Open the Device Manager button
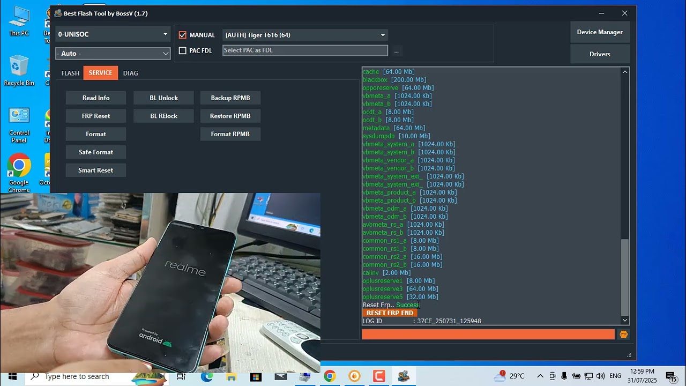686x386 pixels. (600, 32)
